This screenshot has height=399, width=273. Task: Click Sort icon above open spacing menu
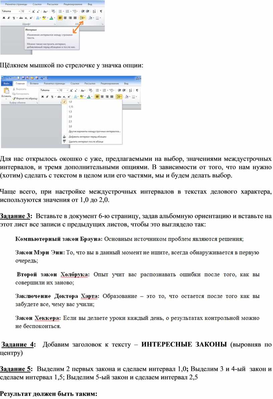[130, 90]
